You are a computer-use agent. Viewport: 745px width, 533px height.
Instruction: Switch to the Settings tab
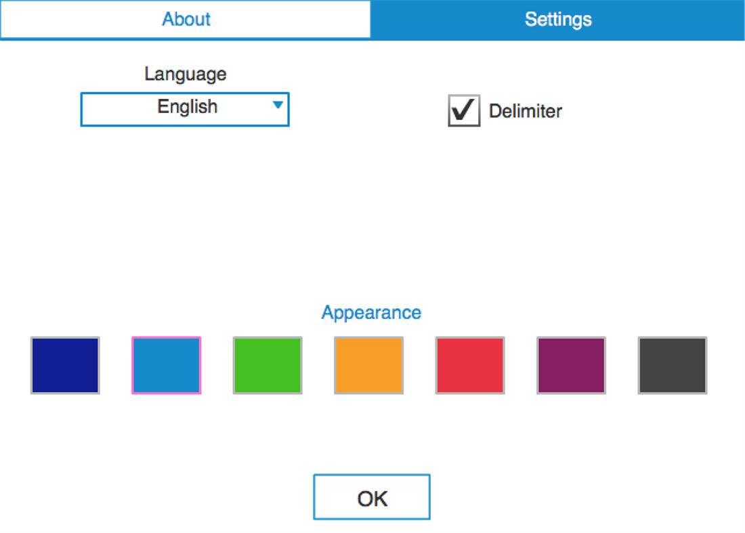(558, 19)
